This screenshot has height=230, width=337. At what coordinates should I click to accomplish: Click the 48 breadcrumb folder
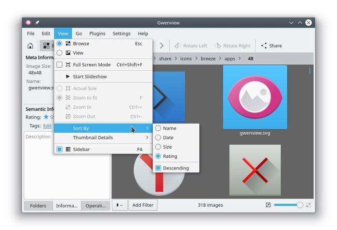[x=250, y=59]
